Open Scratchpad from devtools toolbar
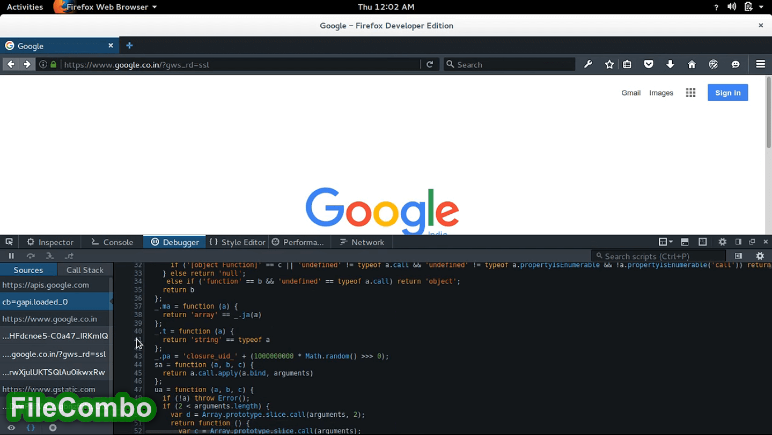Image resolution: width=772 pixels, height=435 pixels. [703, 242]
